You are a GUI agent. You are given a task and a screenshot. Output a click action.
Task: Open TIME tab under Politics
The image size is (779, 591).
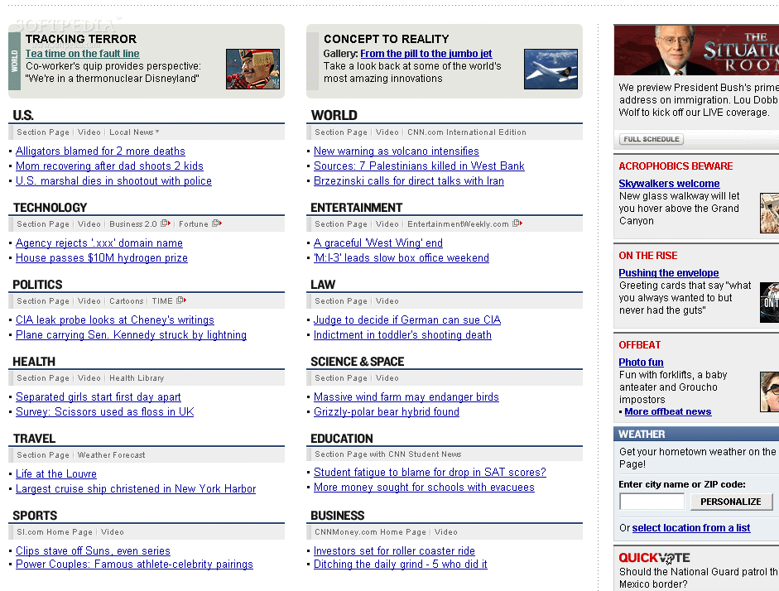[162, 301]
